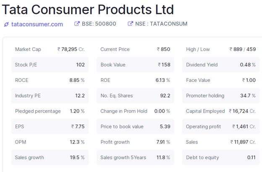
Task: Click the link icon beside tataconsumer.com
Action: pyautogui.click(x=6, y=24)
